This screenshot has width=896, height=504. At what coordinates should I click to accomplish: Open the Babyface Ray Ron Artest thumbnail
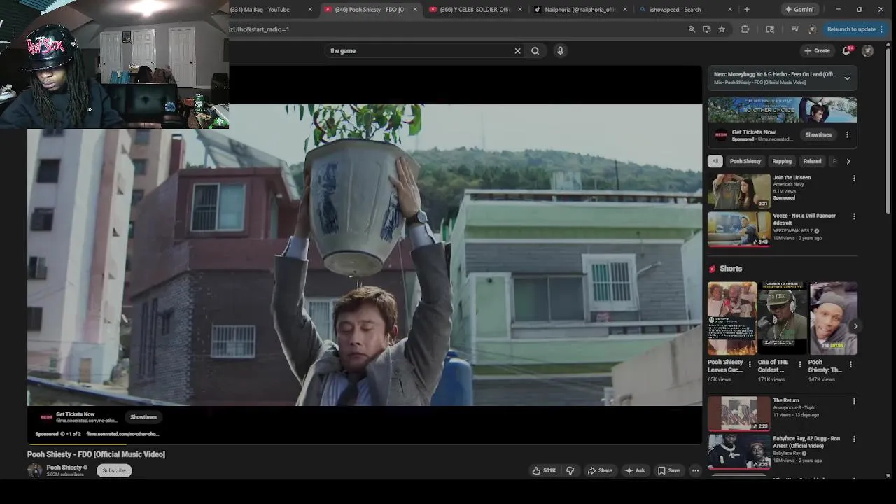738,451
